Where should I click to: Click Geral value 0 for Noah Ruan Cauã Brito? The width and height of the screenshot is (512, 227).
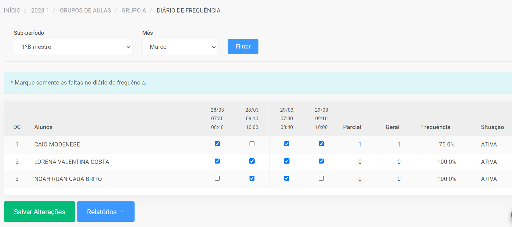pos(399,179)
